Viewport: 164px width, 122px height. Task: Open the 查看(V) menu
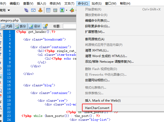tap(28, 4)
